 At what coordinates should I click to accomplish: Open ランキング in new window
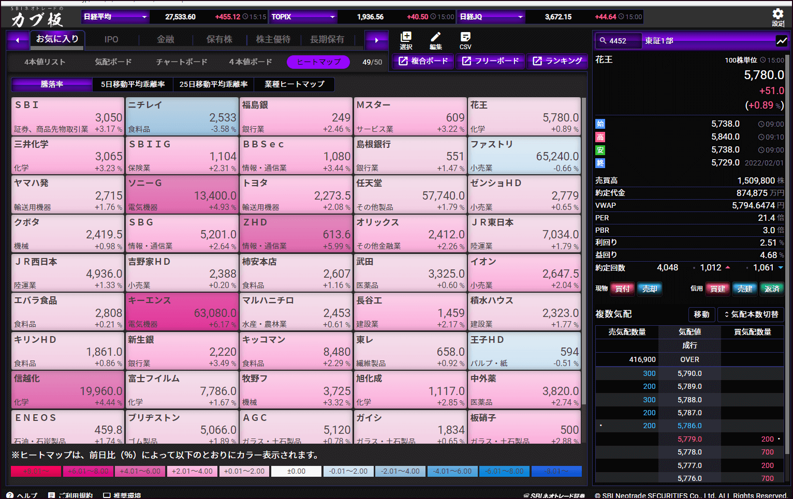[557, 61]
